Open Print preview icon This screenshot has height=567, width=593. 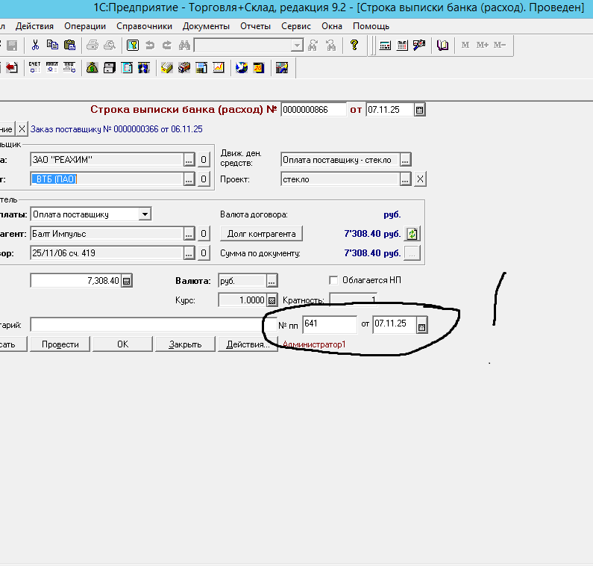(x=110, y=46)
